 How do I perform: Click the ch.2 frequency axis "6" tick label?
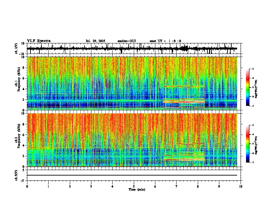coord(24,135)
